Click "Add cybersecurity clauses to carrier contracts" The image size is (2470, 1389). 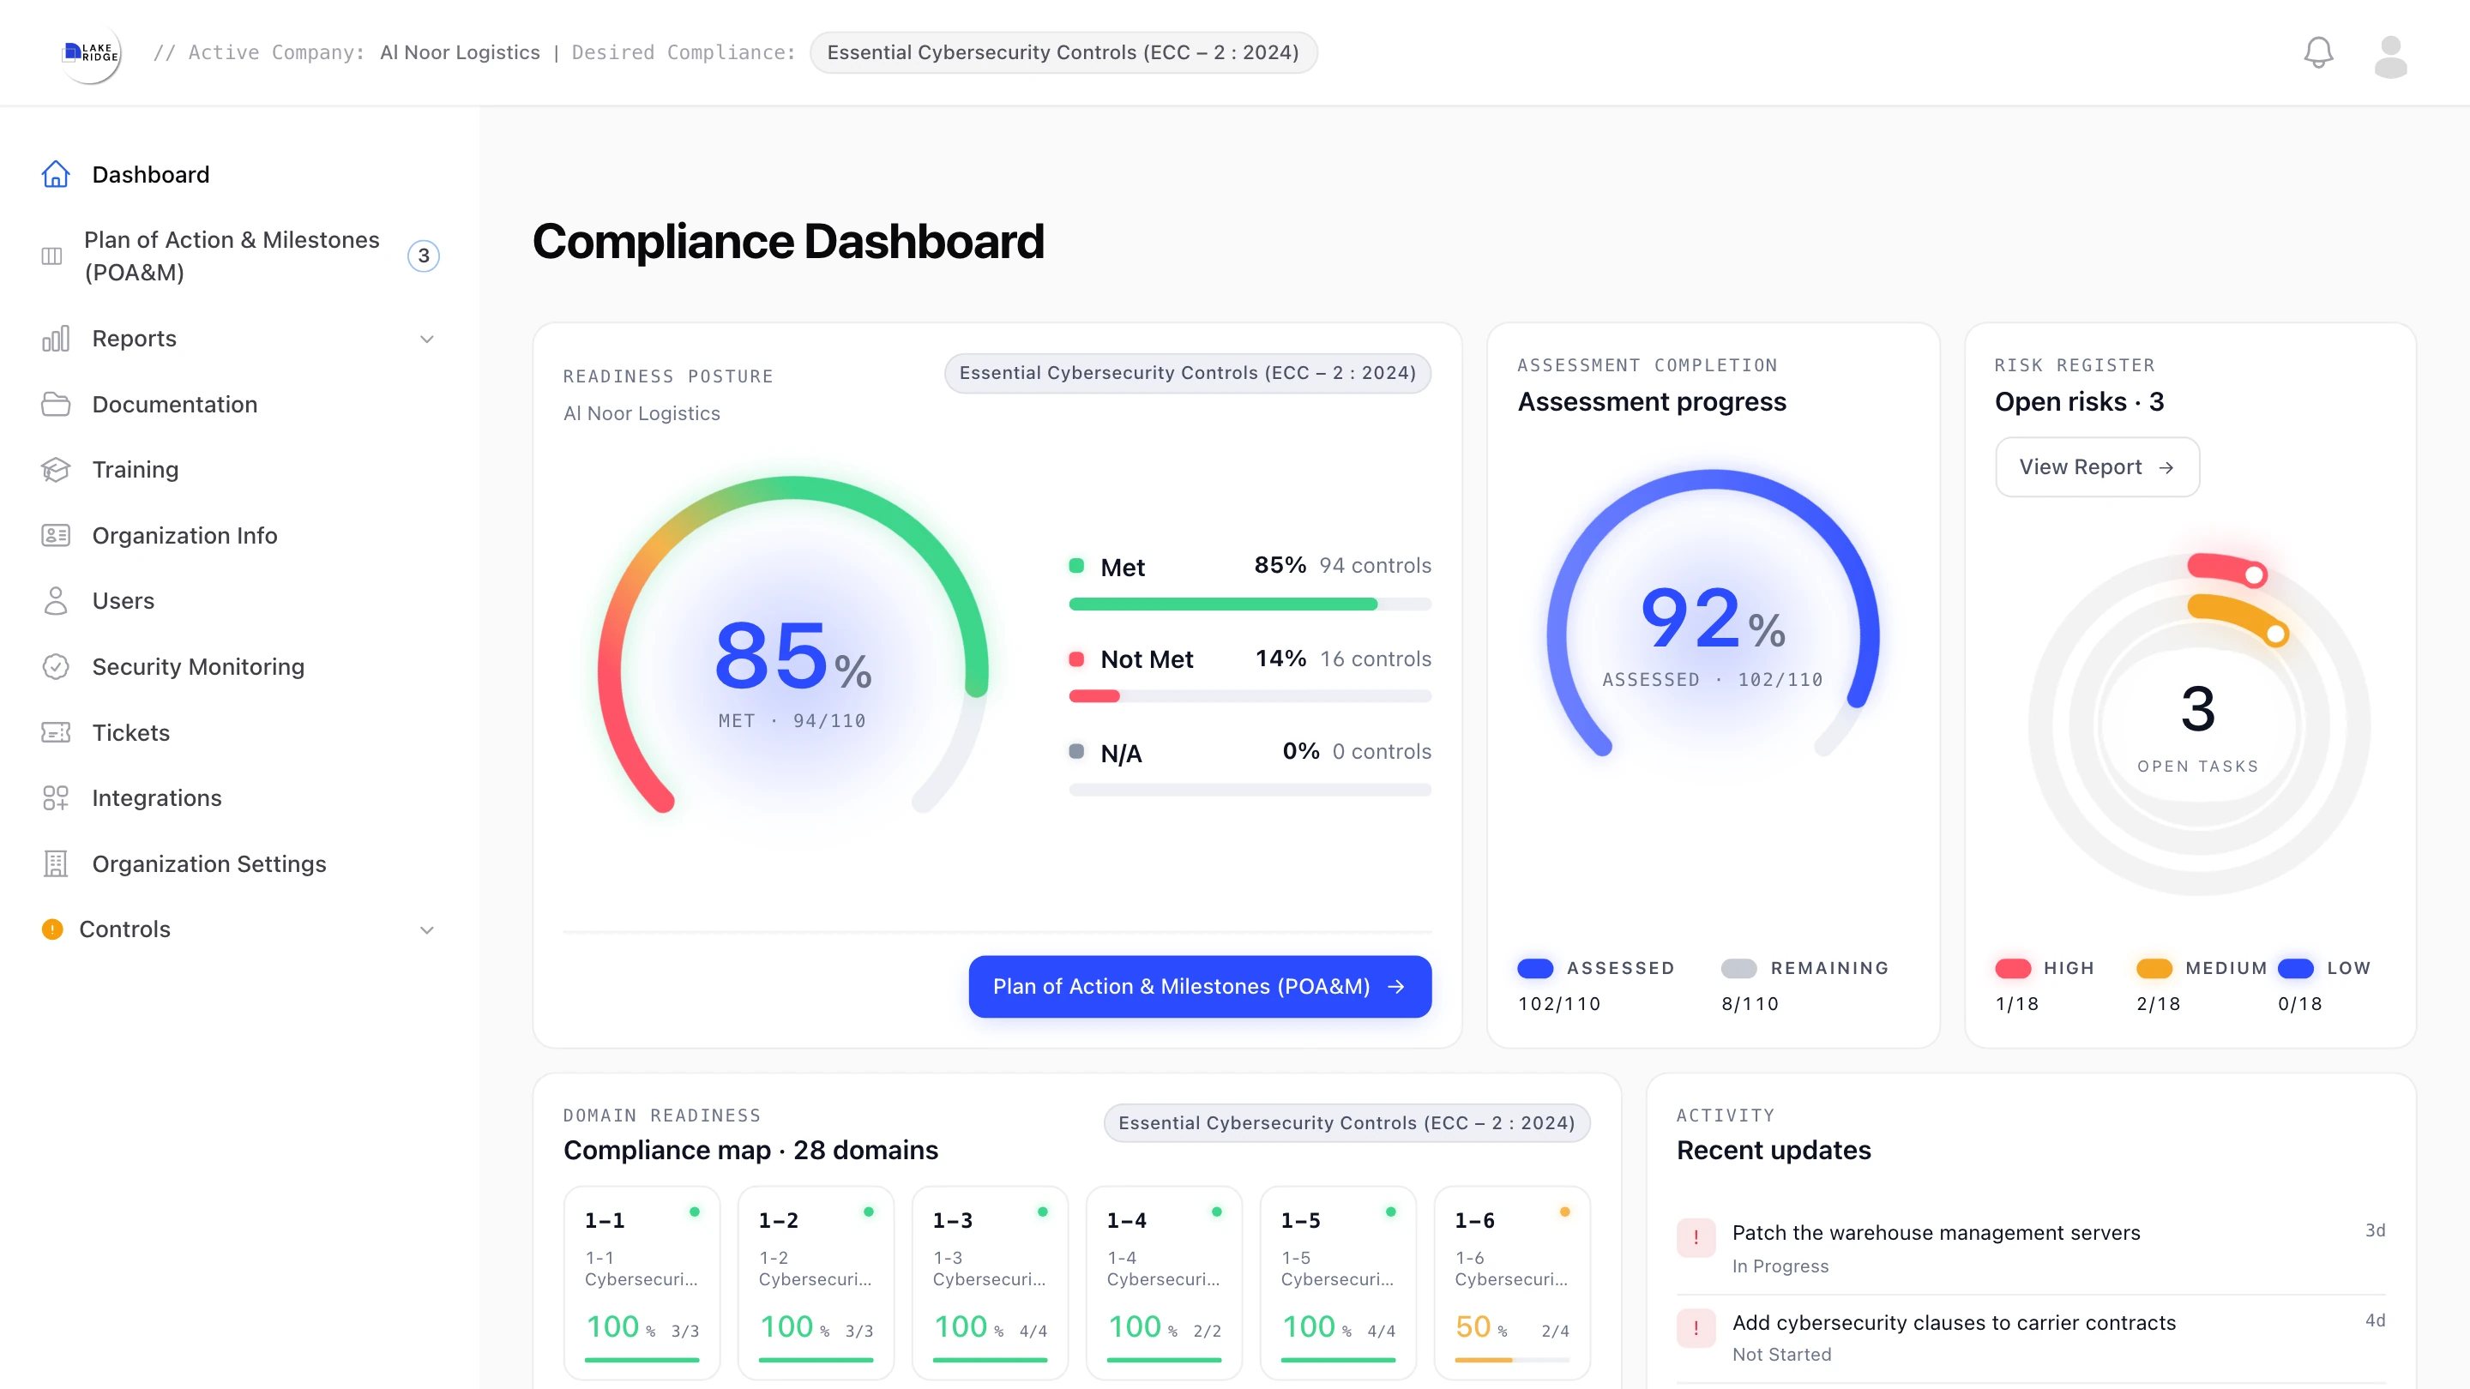[1953, 1323]
